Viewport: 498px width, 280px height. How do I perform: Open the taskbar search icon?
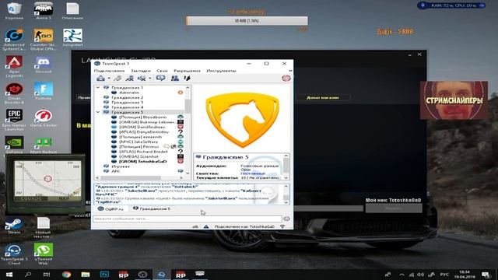coord(28,275)
